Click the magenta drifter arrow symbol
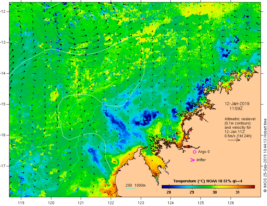The image size is (267, 206). 192,160
